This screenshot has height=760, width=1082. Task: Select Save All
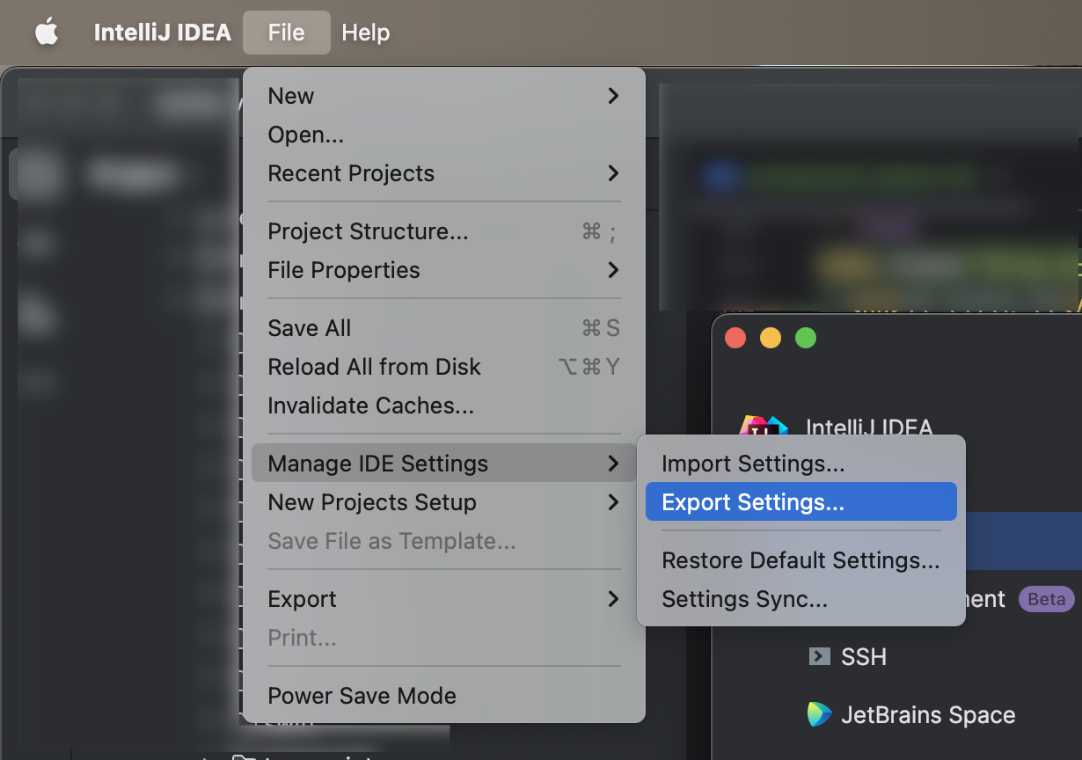[x=309, y=328]
